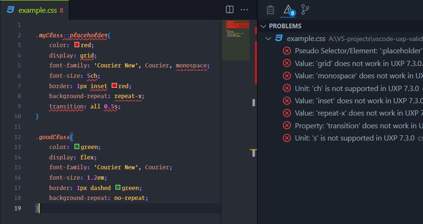Viewport: 423px width, 224px height.
Task: Open problem: Value 'inset' does not work
Action: coord(359,100)
